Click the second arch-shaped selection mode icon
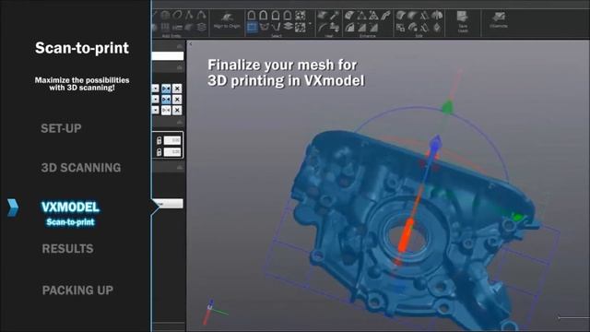Screen dimensions: 590x332 [x=264, y=16]
